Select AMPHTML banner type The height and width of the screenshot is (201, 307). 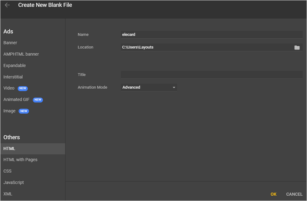click(21, 54)
